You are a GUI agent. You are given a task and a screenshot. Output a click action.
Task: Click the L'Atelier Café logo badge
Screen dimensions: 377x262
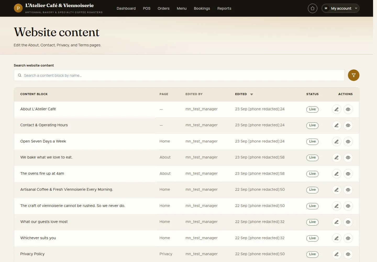pos(18,8)
